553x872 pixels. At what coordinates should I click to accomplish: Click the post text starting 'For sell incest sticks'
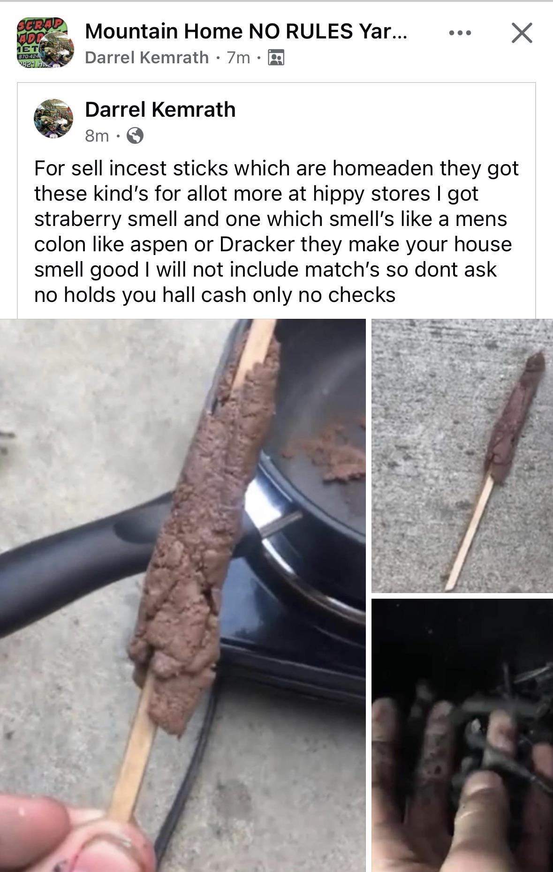[276, 232]
